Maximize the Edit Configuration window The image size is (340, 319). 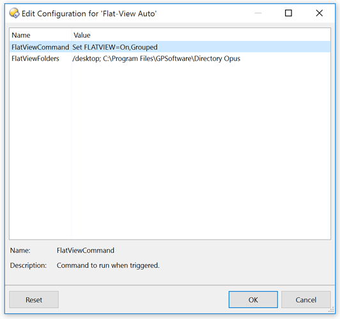pos(288,13)
